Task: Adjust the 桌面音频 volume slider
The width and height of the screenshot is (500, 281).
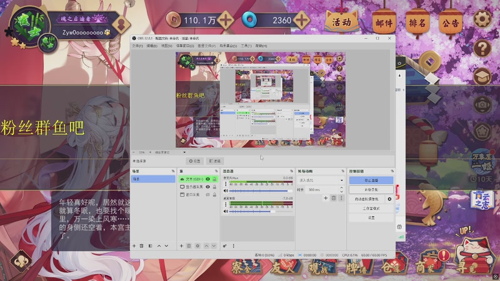Action: (261, 211)
